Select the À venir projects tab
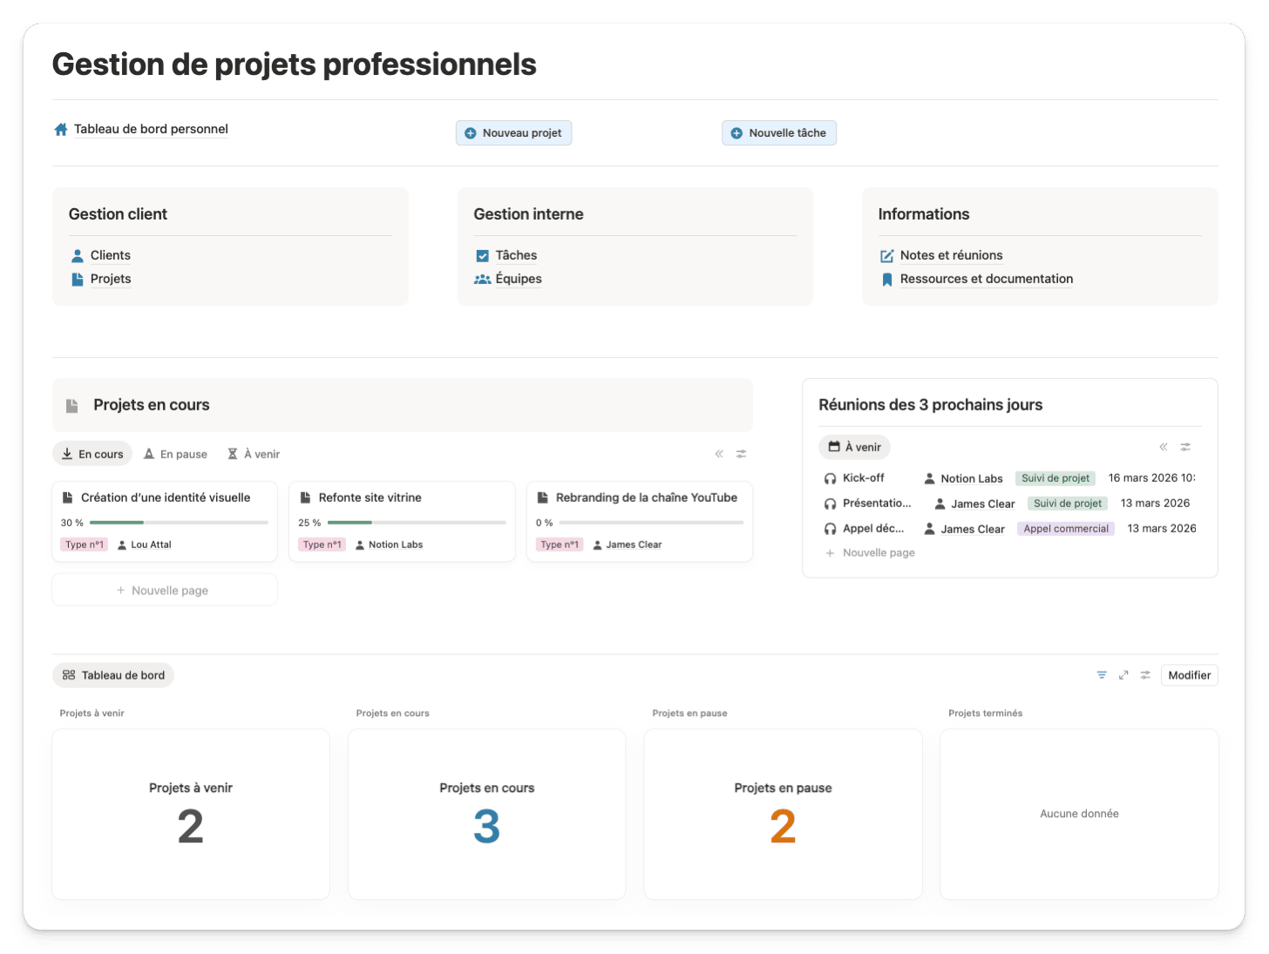The height and width of the screenshot is (954, 1269). point(254,454)
